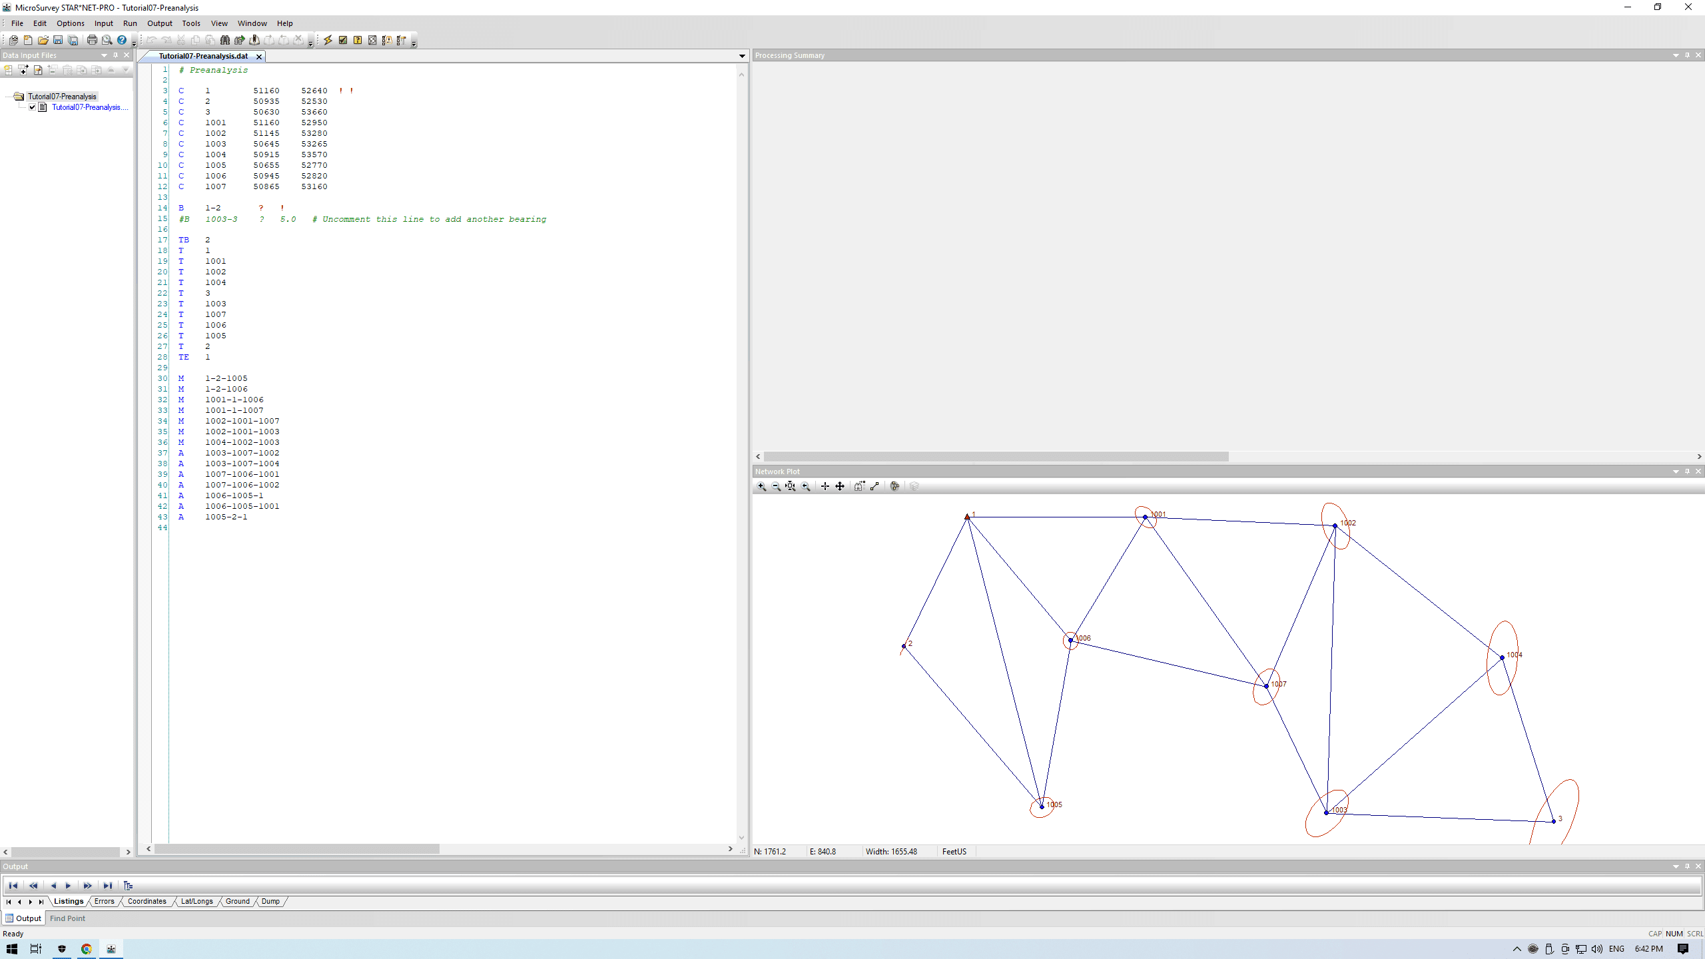The image size is (1705, 959).
Task: Click the Inverse measure line icon in plot
Action: 874,487
